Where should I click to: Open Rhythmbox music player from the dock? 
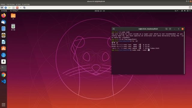tap(3, 35)
